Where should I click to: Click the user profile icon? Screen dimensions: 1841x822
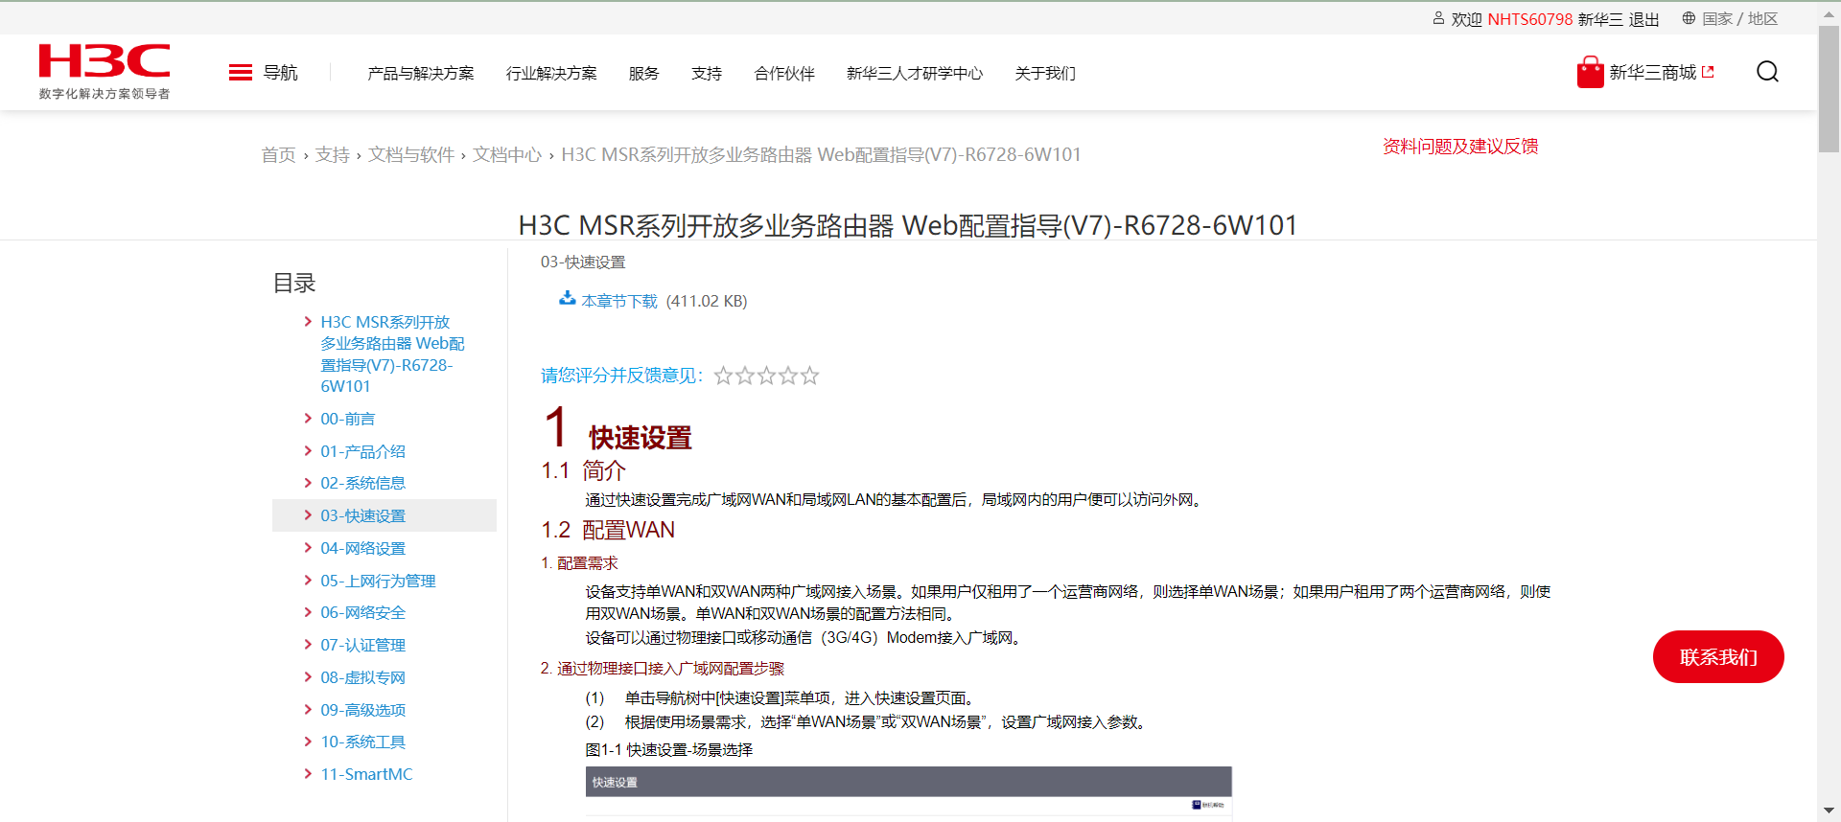[x=1438, y=18]
